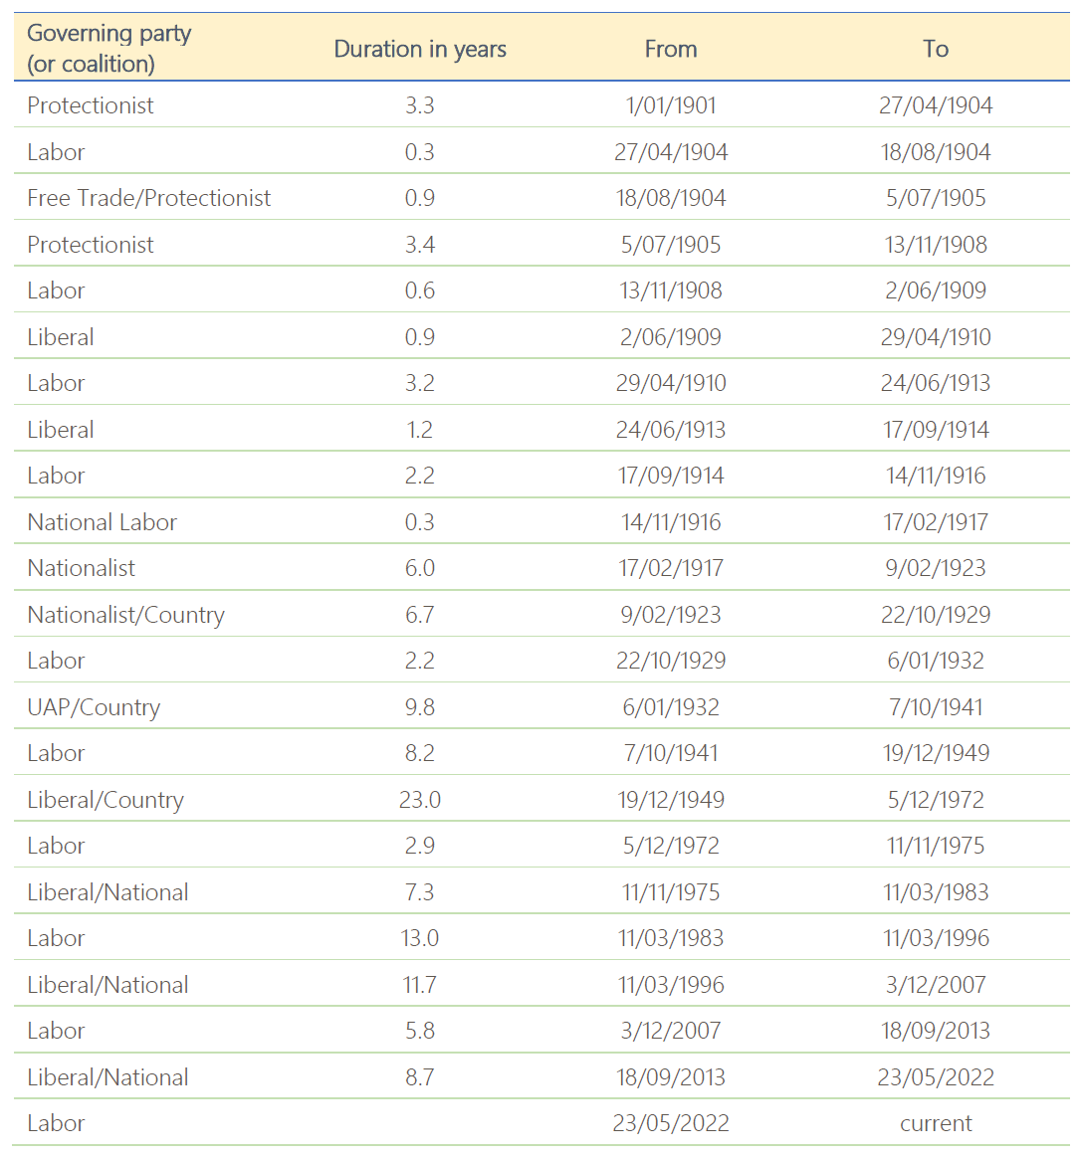Click the 'Governing party (or coalition)' header
The height and width of the screenshot is (1159, 1080).
[x=108, y=48]
